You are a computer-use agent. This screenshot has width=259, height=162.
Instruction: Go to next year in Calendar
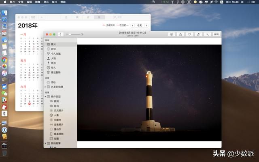click(146, 25)
